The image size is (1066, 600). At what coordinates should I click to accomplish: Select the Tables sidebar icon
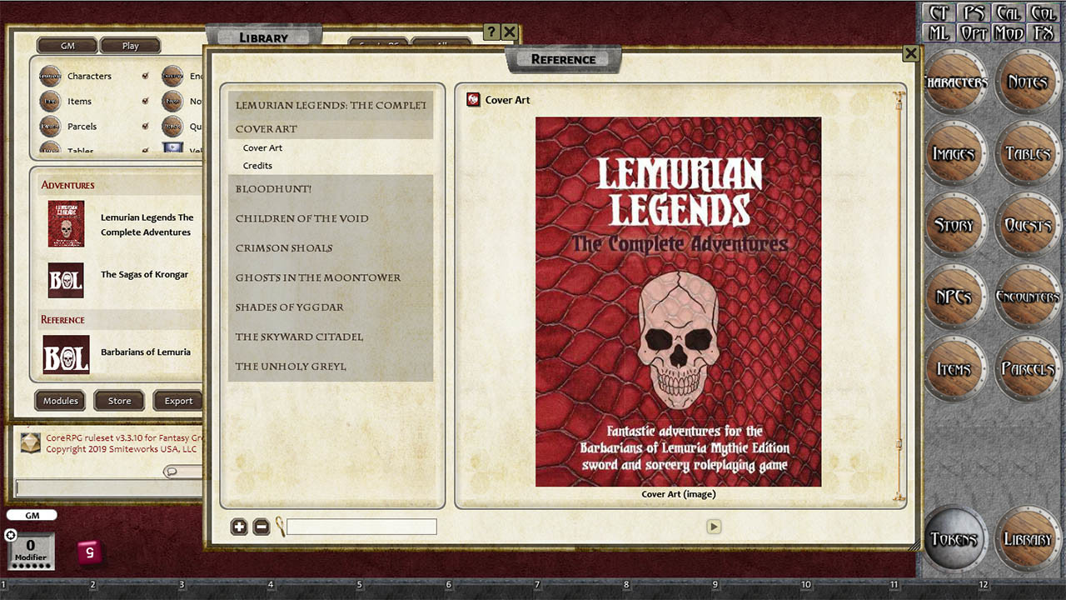click(x=1026, y=153)
